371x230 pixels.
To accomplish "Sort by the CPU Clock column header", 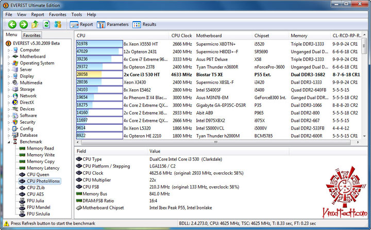I will [181, 36].
